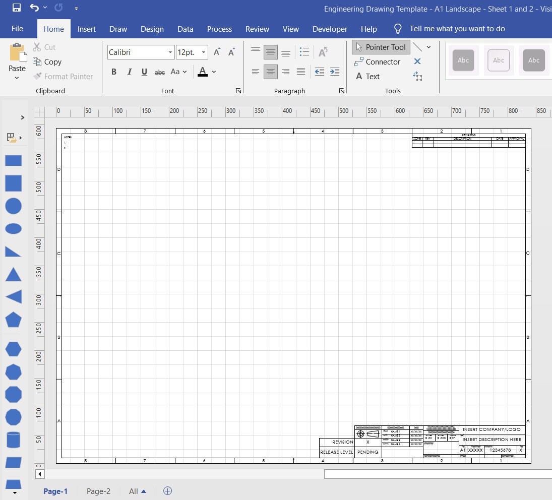
Task: Open the Page-2 sheet tab
Action: pos(98,491)
